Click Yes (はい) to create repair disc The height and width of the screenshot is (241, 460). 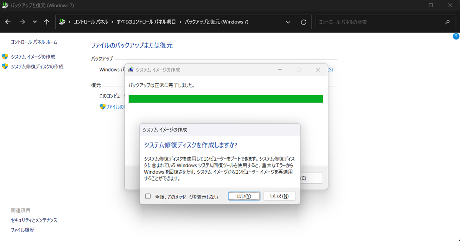pos(244,196)
